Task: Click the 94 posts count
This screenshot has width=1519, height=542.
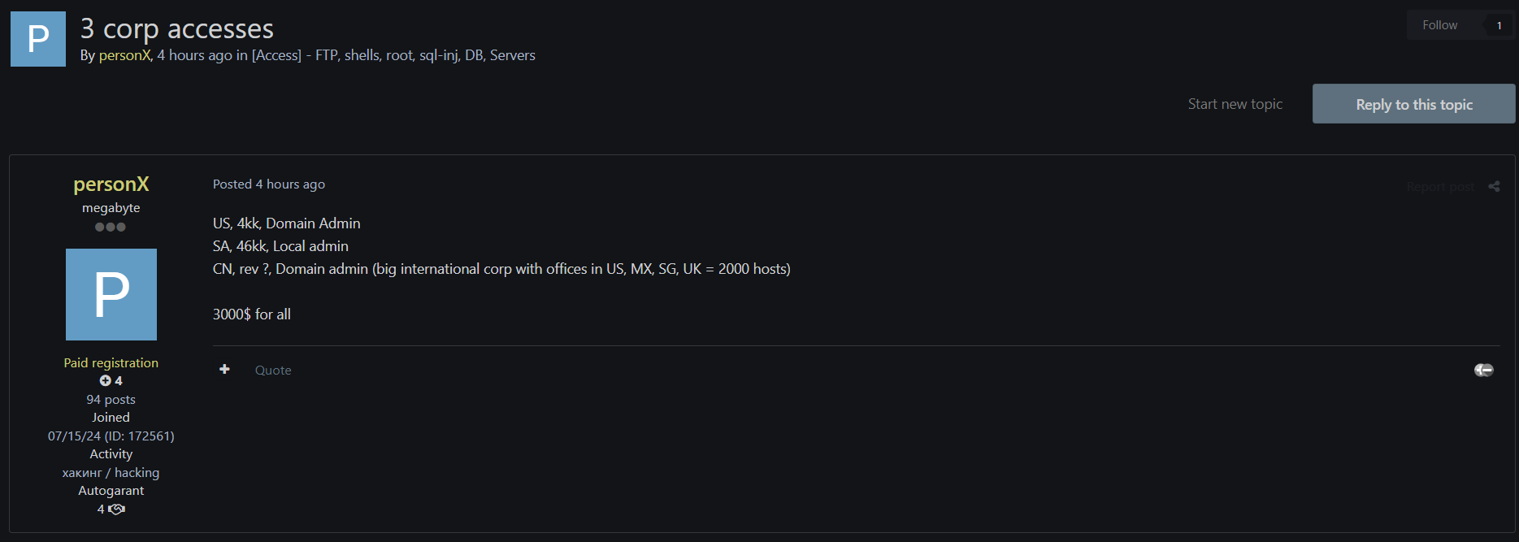Action: [111, 399]
